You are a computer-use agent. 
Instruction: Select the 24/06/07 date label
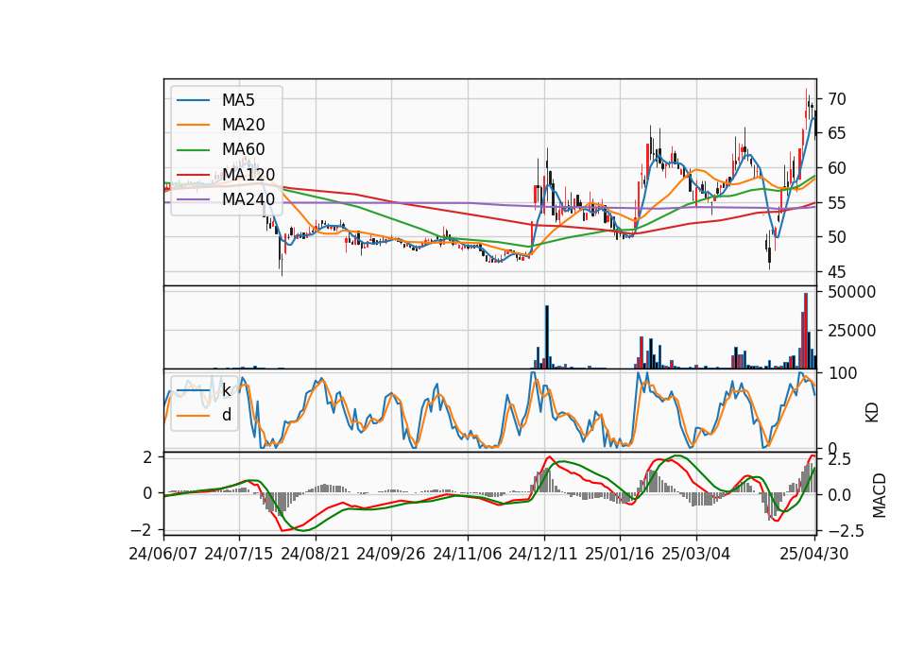tap(163, 555)
